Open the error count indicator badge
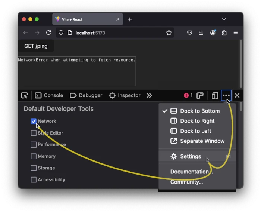 click(x=188, y=96)
